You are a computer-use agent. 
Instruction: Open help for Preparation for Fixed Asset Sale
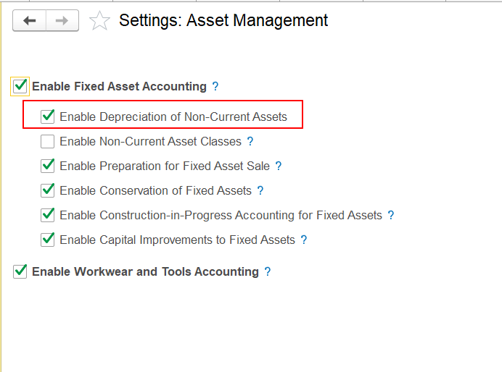point(279,166)
